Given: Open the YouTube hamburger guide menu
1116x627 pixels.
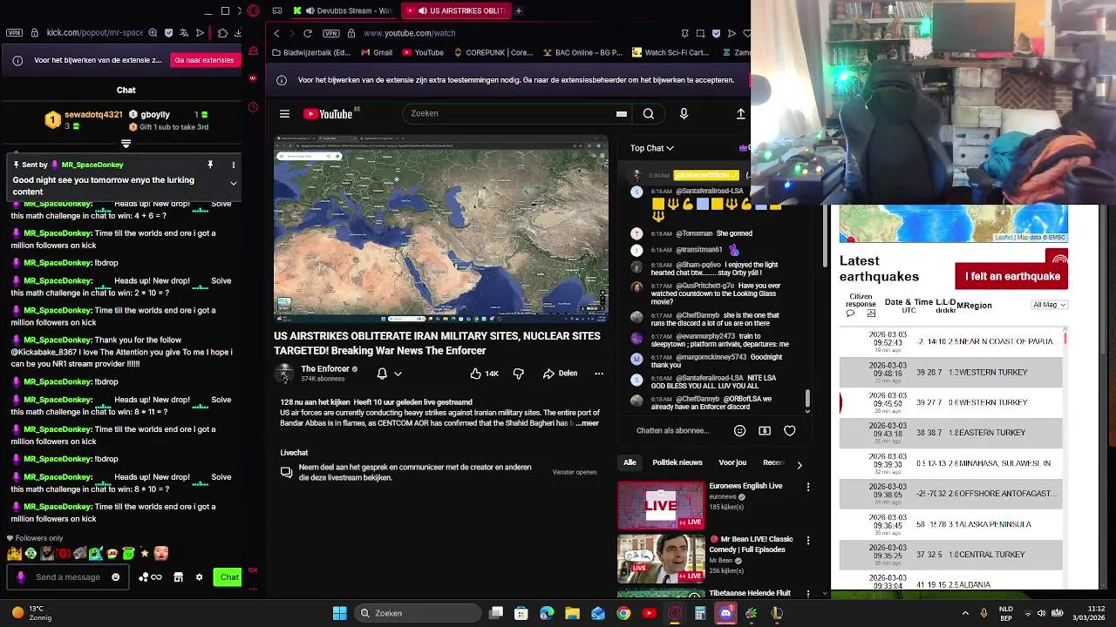Looking at the screenshot, I should [284, 114].
